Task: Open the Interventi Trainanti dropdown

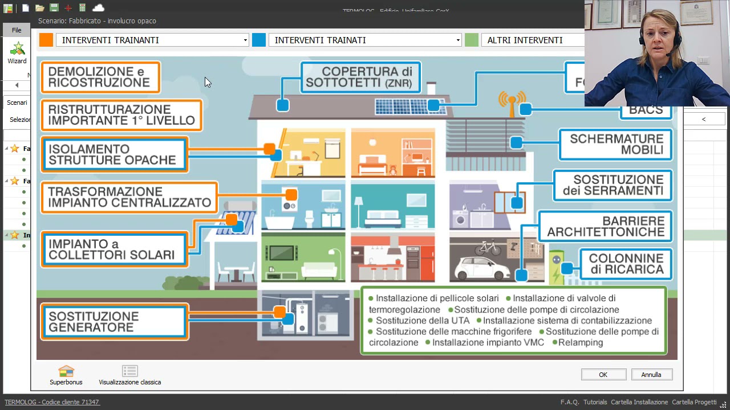Action: pyautogui.click(x=152, y=40)
